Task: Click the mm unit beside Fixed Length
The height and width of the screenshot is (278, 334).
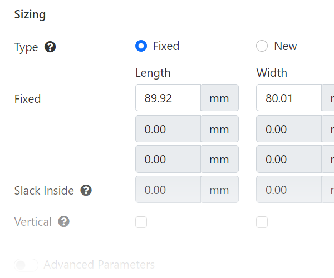Action: pyautogui.click(x=219, y=98)
